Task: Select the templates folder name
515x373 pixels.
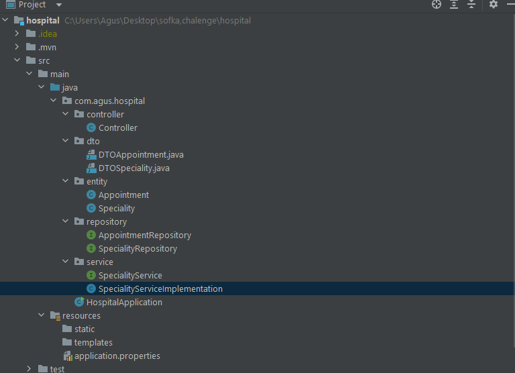Action: pyautogui.click(x=93, y=342)
